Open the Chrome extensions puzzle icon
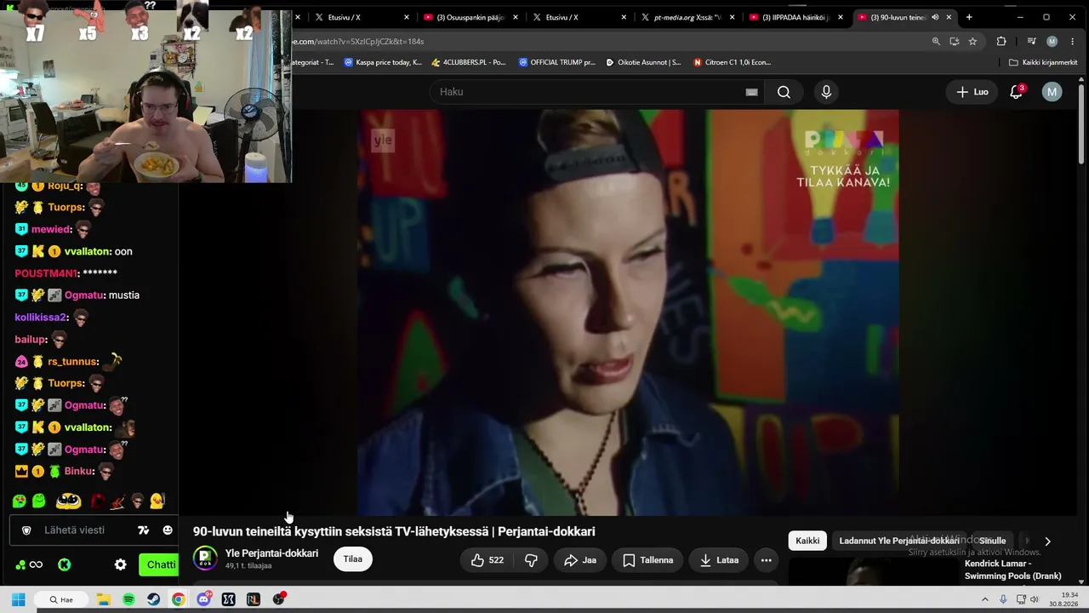Screen dimensions: 1089x613 coord(1001,41)
